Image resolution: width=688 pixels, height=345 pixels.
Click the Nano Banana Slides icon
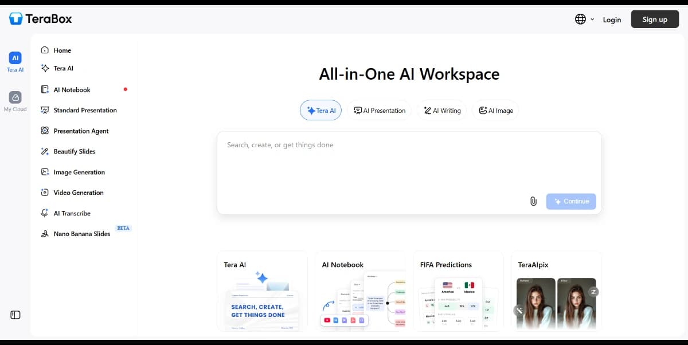coord(45,234)
